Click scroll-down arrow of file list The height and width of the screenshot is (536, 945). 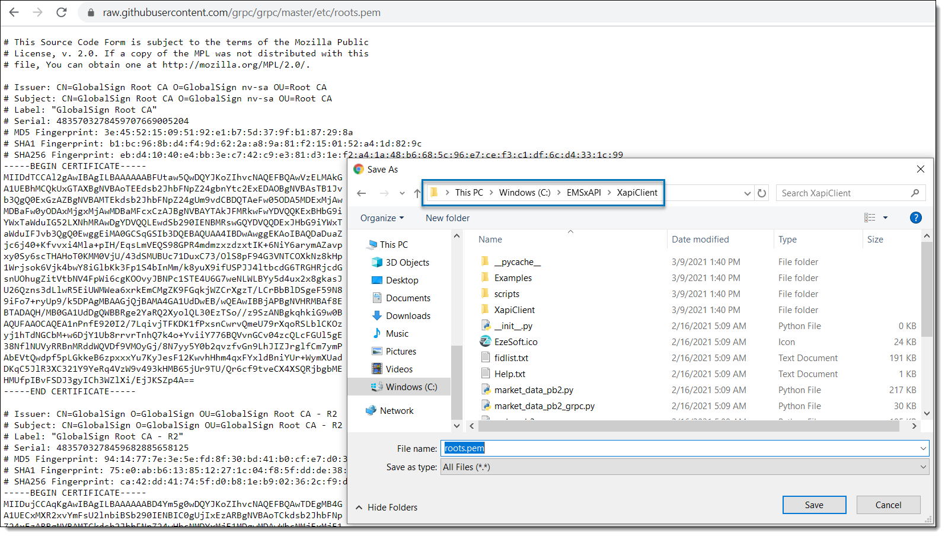[927, 413]
